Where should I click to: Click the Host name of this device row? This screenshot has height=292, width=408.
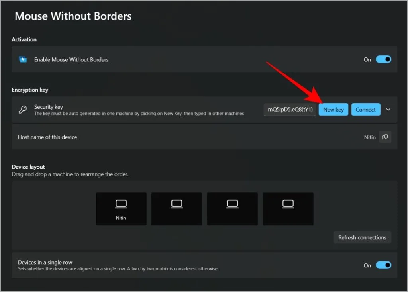204,137
